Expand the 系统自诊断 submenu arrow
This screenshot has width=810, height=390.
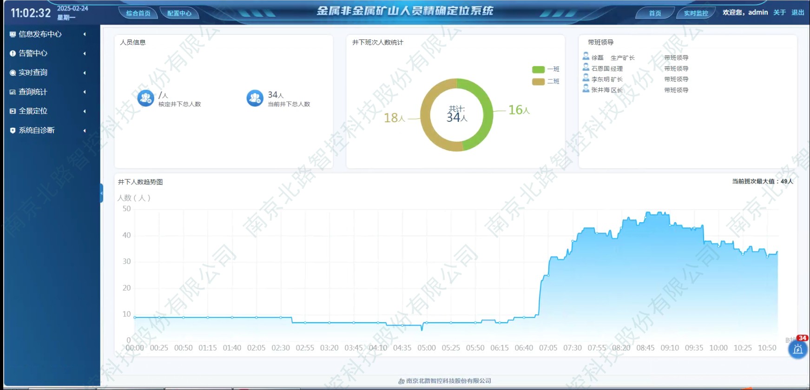point(85,131)
